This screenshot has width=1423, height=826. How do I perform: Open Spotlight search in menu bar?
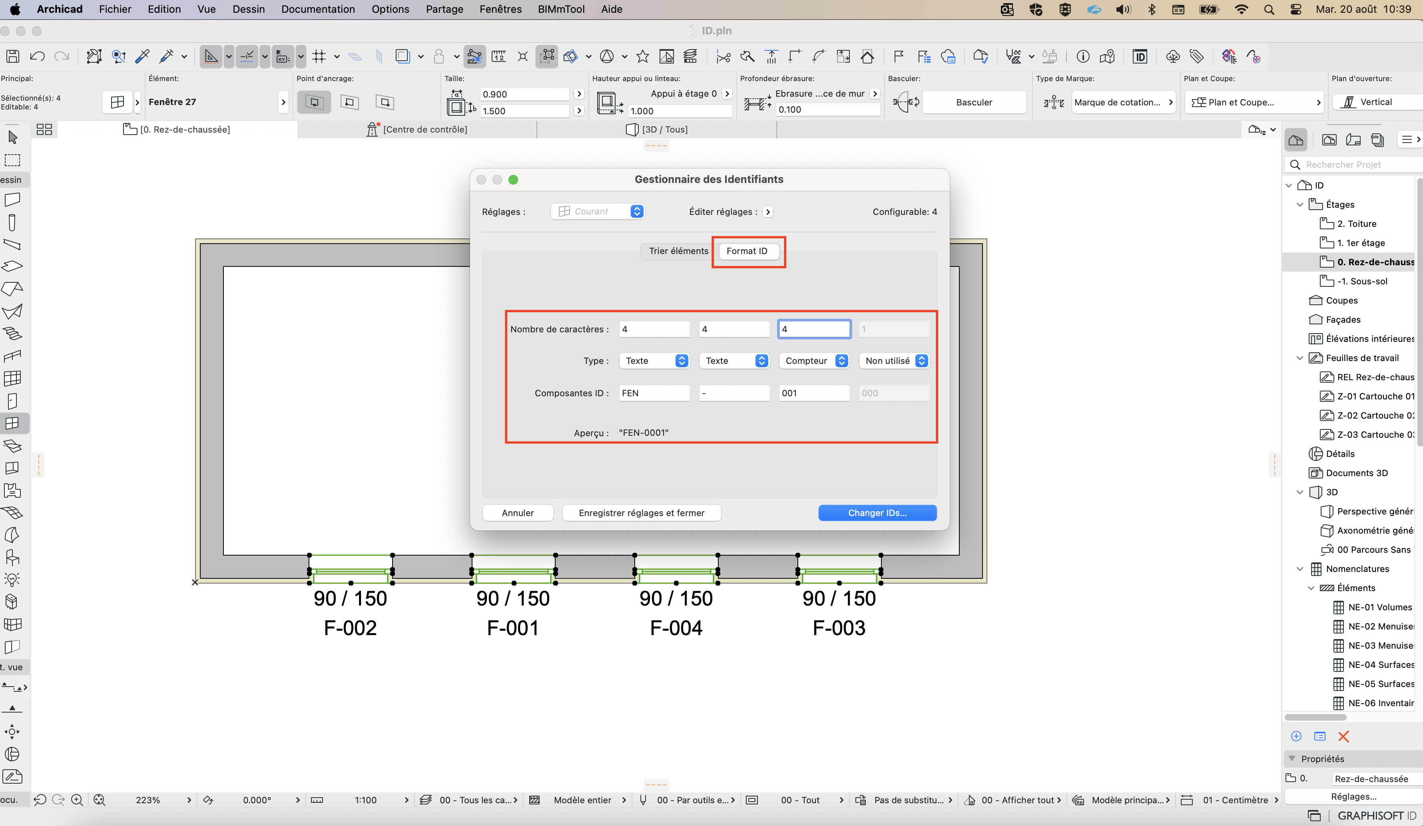[1269, 9]
